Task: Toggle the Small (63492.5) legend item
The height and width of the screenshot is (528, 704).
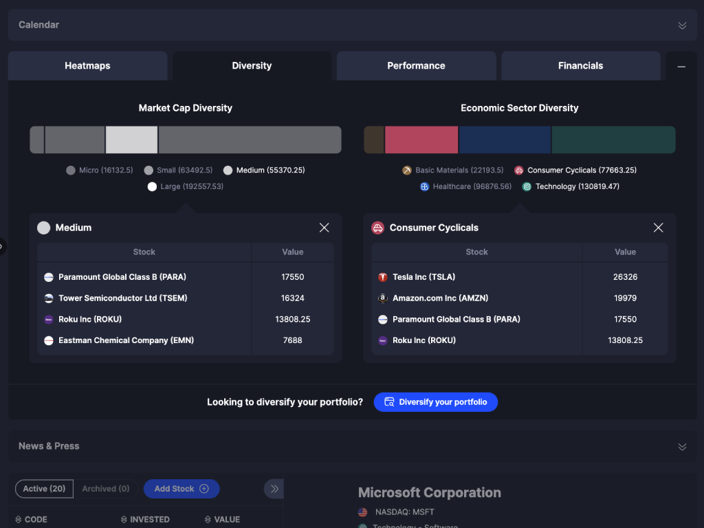Action: pyautogui.click(x=178, y=170)
